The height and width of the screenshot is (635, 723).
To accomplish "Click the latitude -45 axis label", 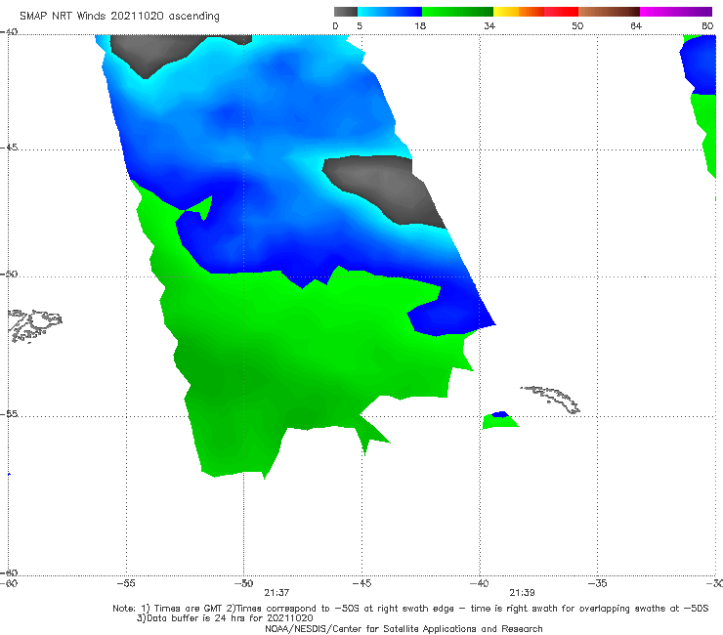I will [9, 148].
